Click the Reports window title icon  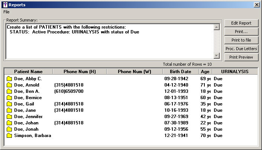[x=5, y=5]
